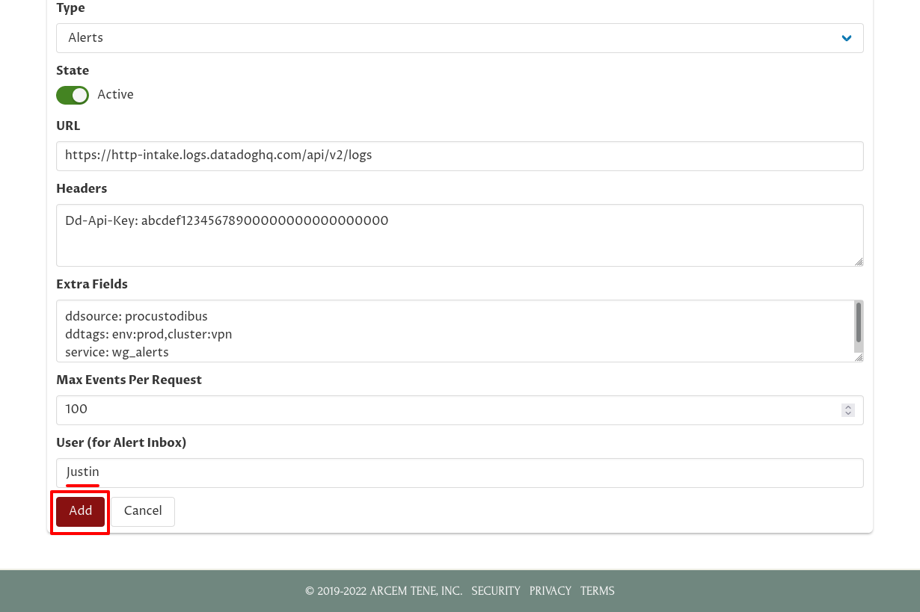
Task: Toggle the Active state switch off
Action: click(x=73, y=95)
